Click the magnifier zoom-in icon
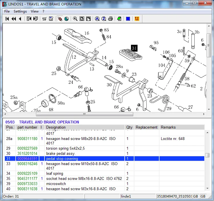Screen dimensions: 214x201 pyautogui.click(x=75, y=19)
